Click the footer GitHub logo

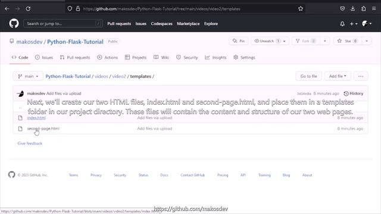tap(12, 175)
